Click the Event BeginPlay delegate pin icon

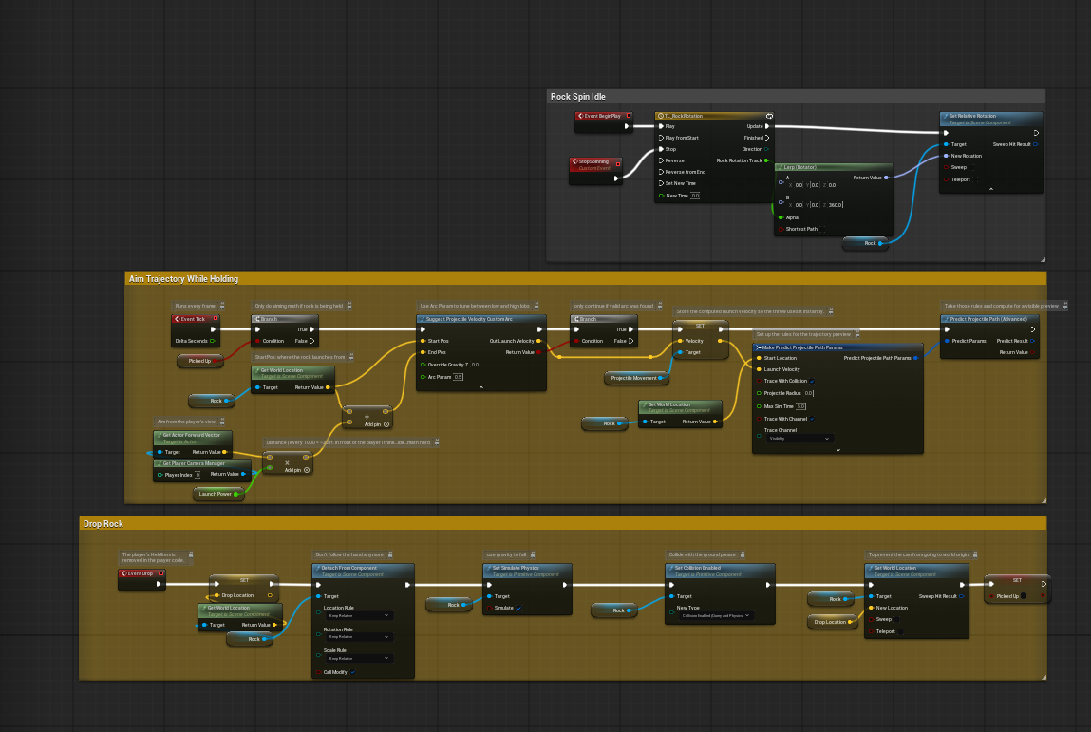[x=629, y=116]
